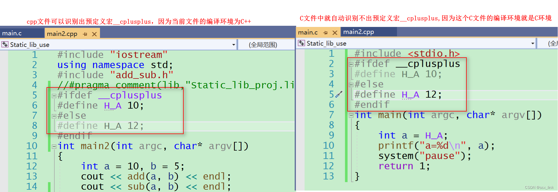The height and width of the screenshot is (192, 558).
Task: Click the "int a = H_A;" line
Action: pyautogui.click(x=413, y=136)
